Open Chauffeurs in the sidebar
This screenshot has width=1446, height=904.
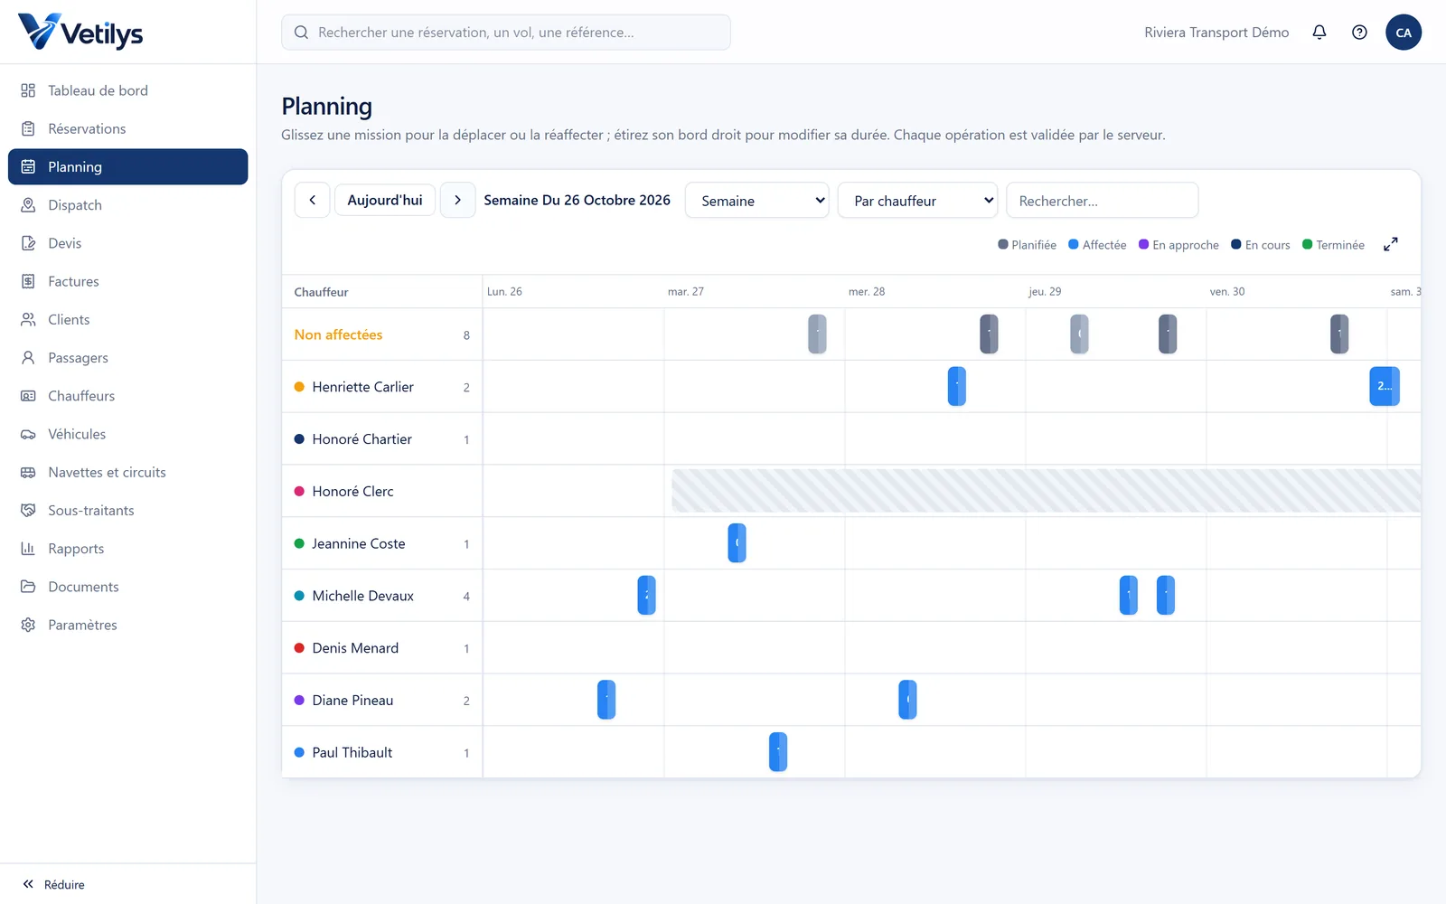tap(127, 396)
